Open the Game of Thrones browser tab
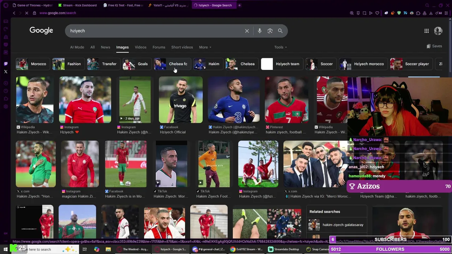Screen dimensions: 452x254 coord(32,5)
